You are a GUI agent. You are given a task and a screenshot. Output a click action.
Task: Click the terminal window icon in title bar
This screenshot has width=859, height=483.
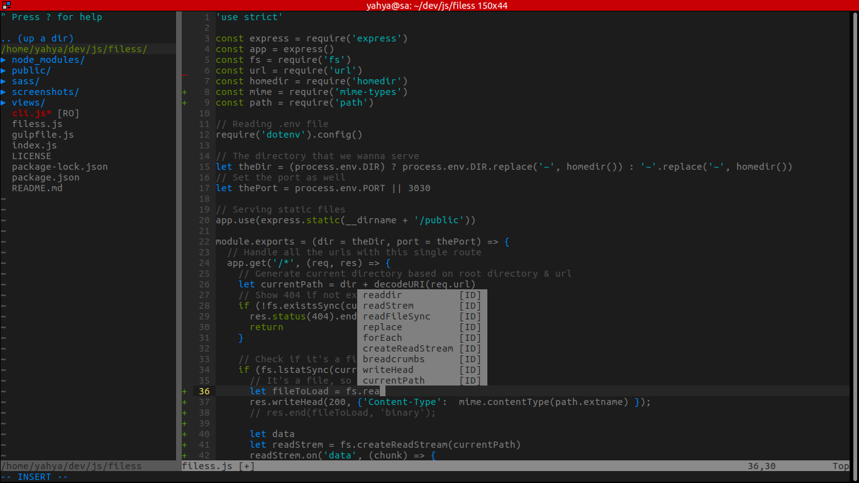[6, 5]
